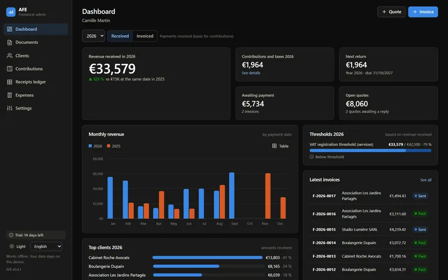Image resolution: width=448 pixels, height=280 pixels.
Task: Click Paid status badge for F-2026-0016
Action: click(x=420, y=214)
